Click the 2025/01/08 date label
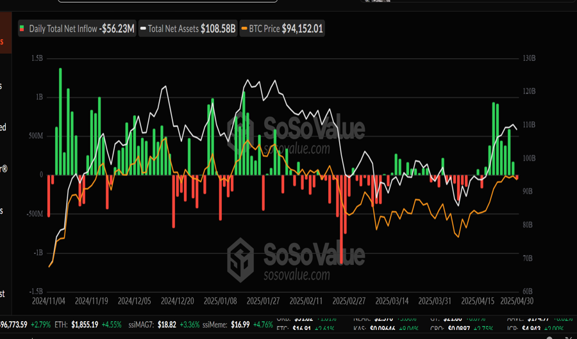 220,301
